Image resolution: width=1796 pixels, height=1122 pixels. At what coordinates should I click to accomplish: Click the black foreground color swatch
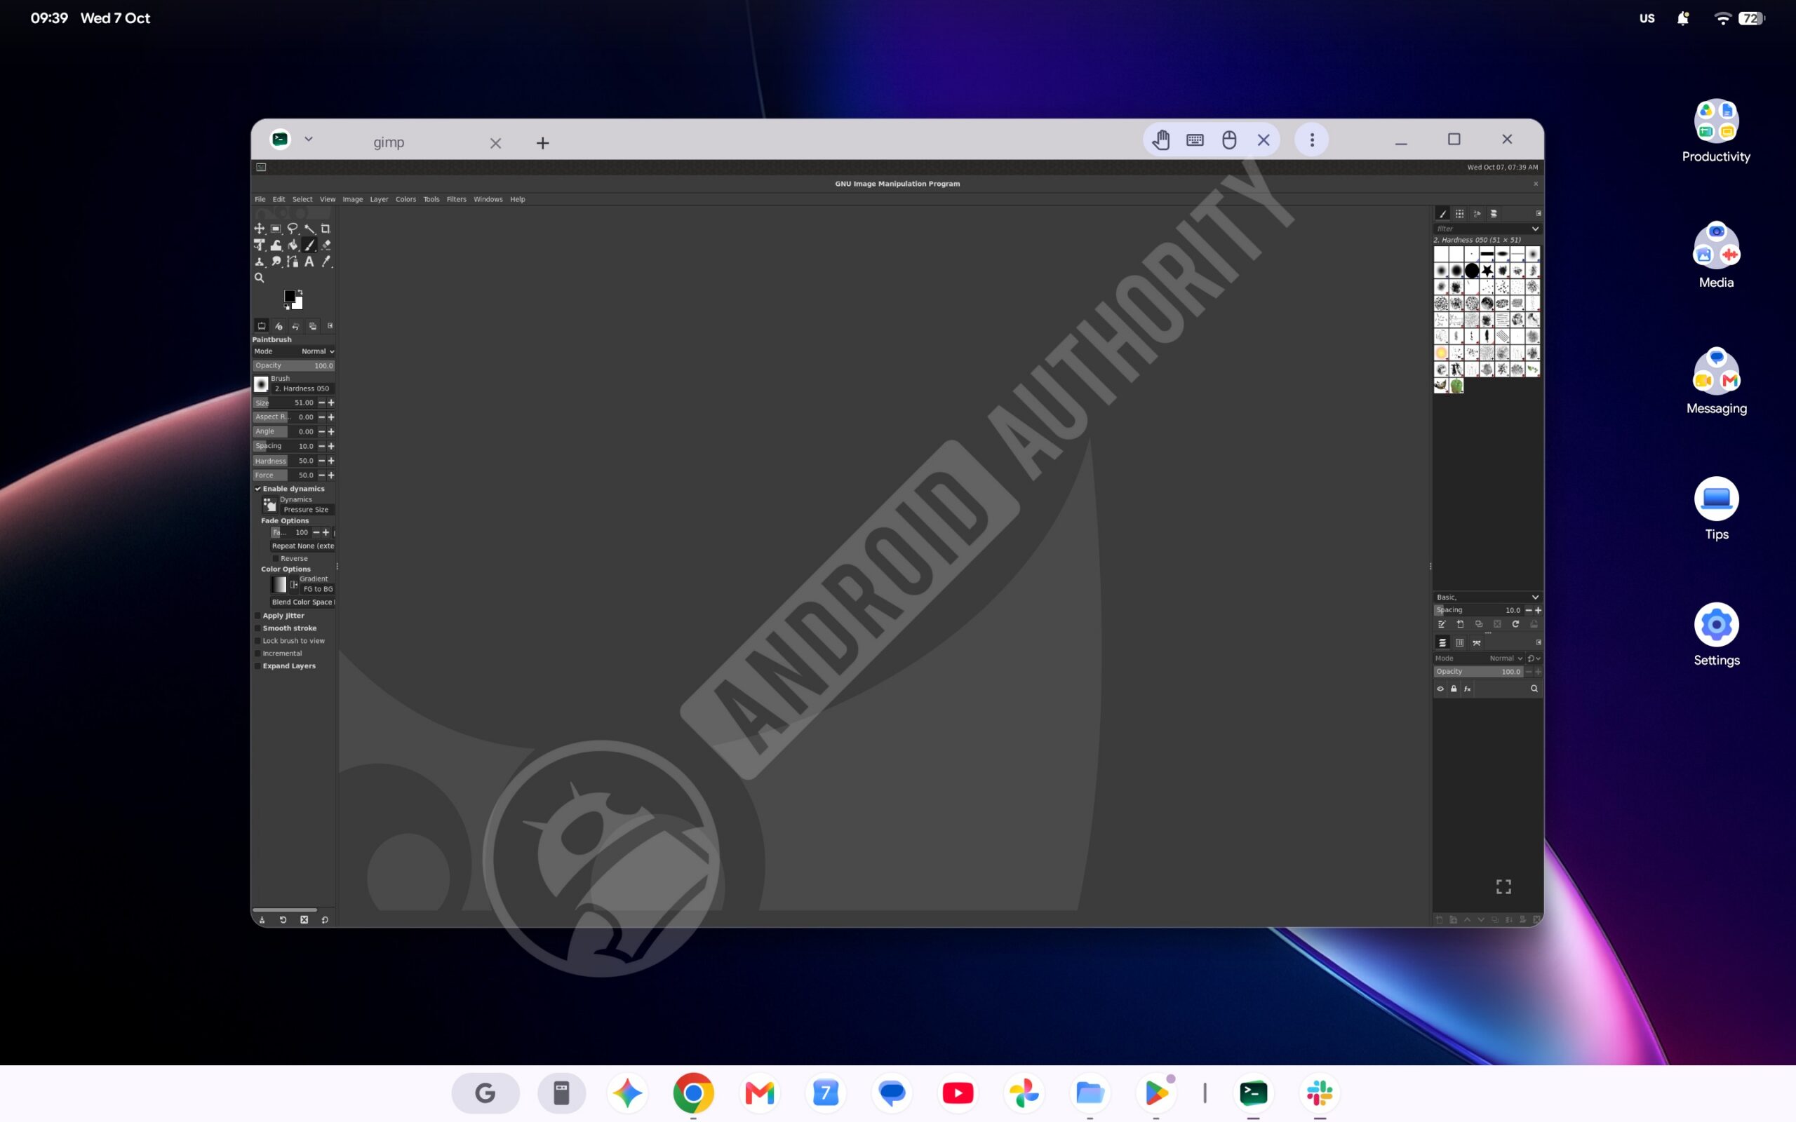click(290, 296)
